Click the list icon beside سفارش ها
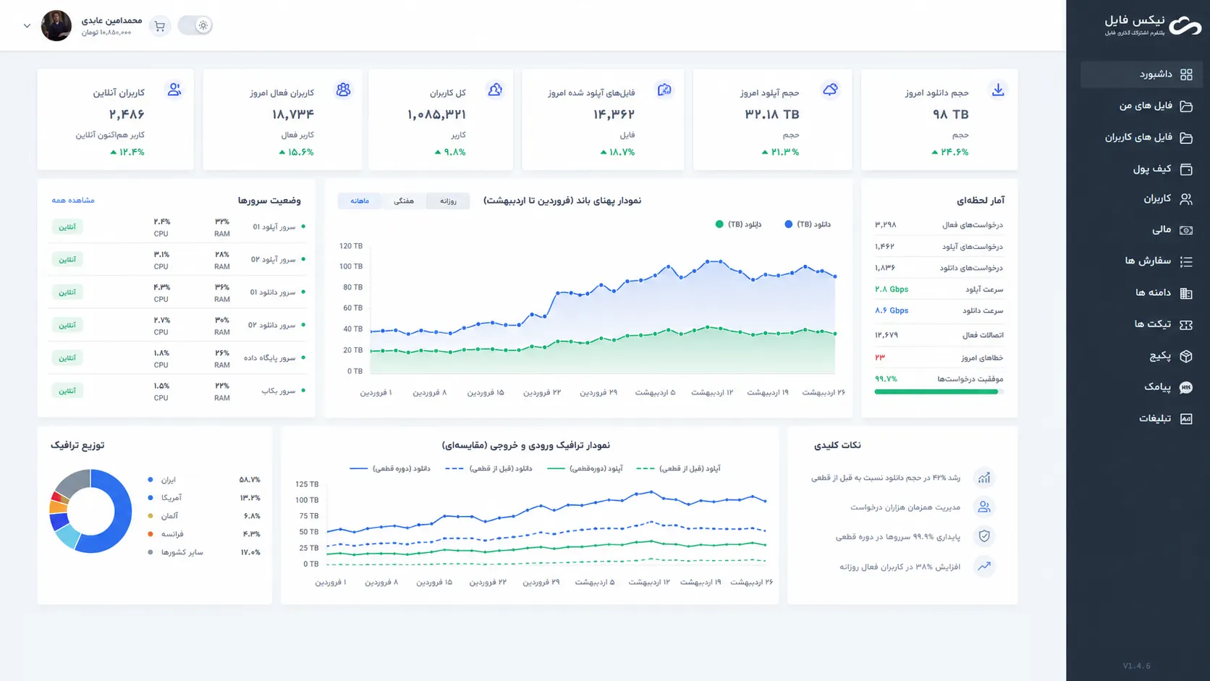 1186,261
